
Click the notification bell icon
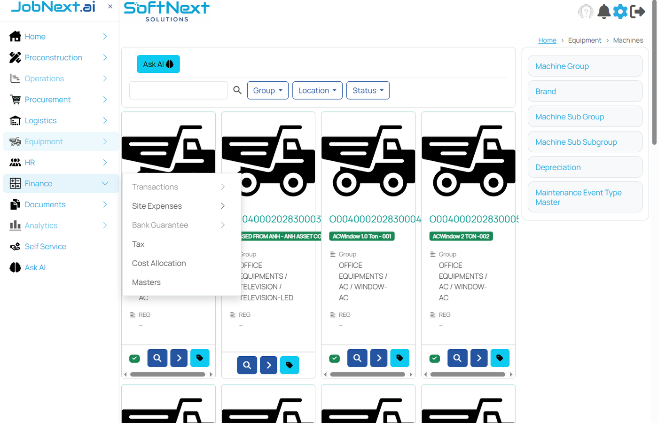pos(603,11)
